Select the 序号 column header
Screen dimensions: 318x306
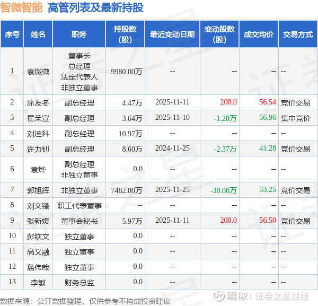(x=12, y=34)
